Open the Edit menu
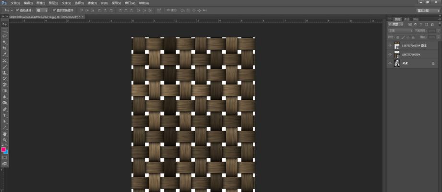 click(28, 3)
